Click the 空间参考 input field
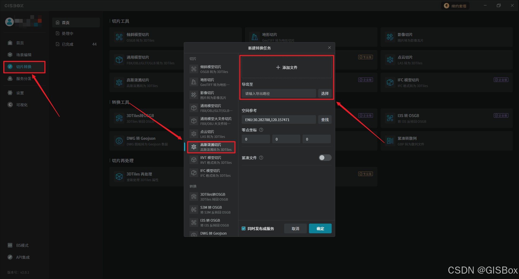The width and height of the screenshot is (519, 279). [x=279, y=119]
